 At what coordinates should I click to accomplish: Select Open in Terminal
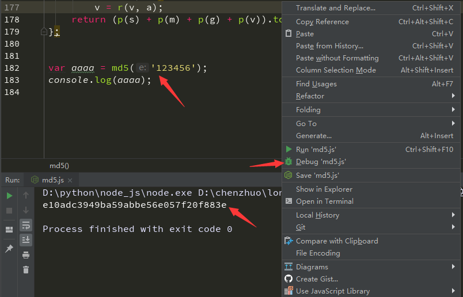[324, 201]
